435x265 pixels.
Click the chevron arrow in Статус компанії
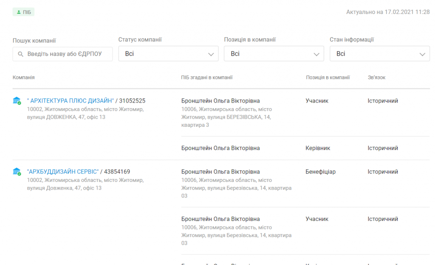point(211,54)
